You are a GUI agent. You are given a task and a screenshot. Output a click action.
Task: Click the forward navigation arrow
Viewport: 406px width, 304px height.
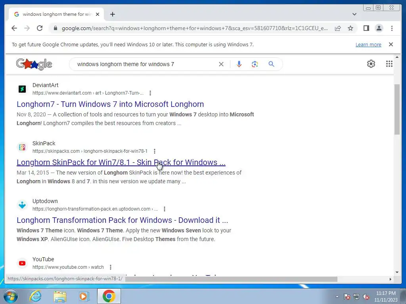coord(27,28)
